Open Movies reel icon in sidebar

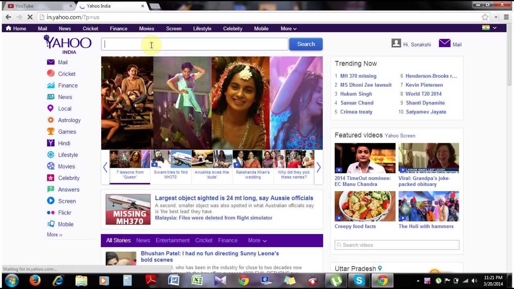point(51,166)
